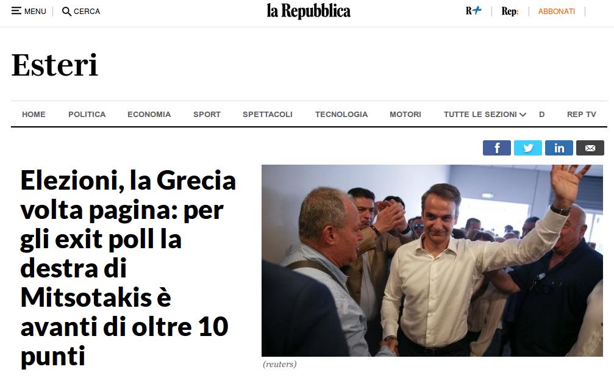Viewport: 614px width, 386px height.
Task: Share article on LinkedIn
Action: 559,148
